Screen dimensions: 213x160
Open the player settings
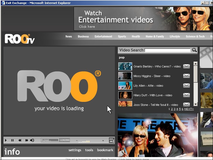click(x=75, y=150)
